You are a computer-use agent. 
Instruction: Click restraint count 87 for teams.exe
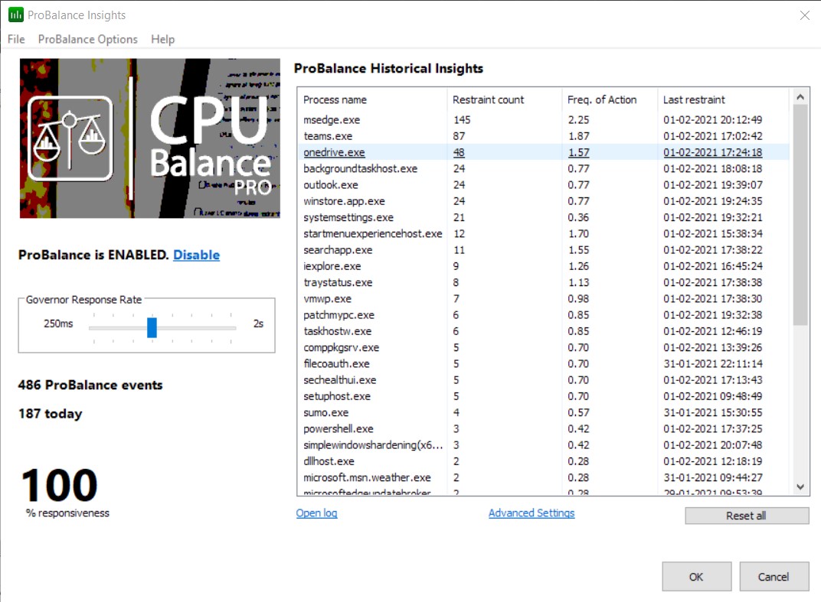coord(460,136)
